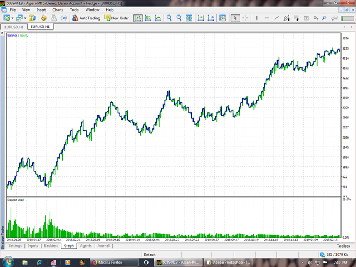Viewport: 356px width, 267px height.
Task: Click the search magnifier icon
Action: pos(324,18)
